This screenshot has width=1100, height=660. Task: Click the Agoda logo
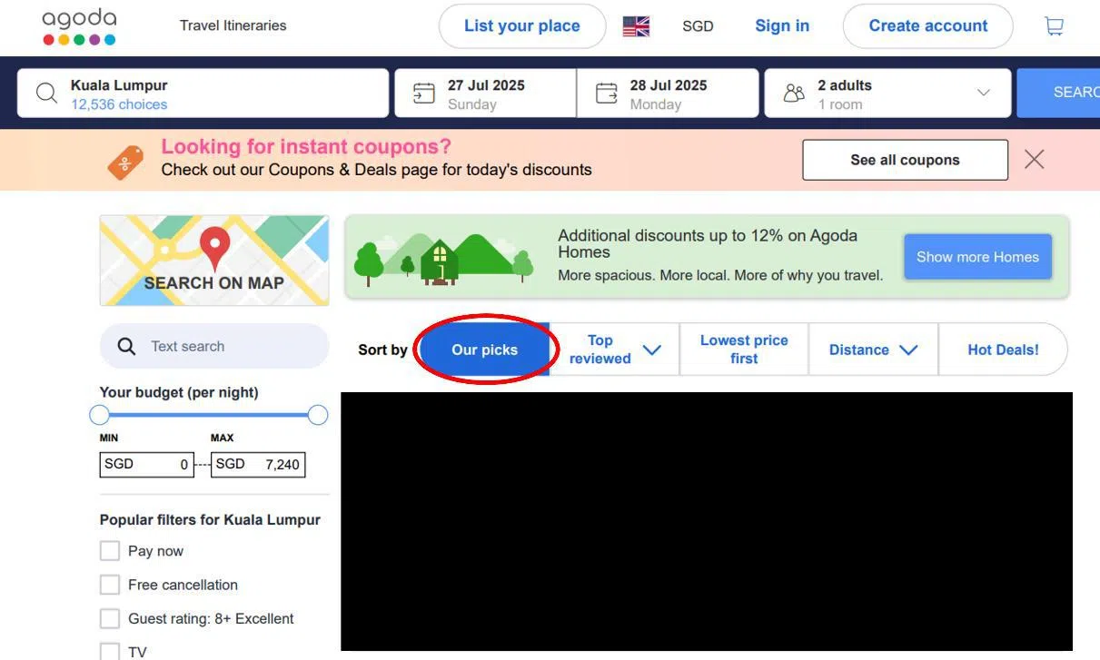click(x=79, y=27)
